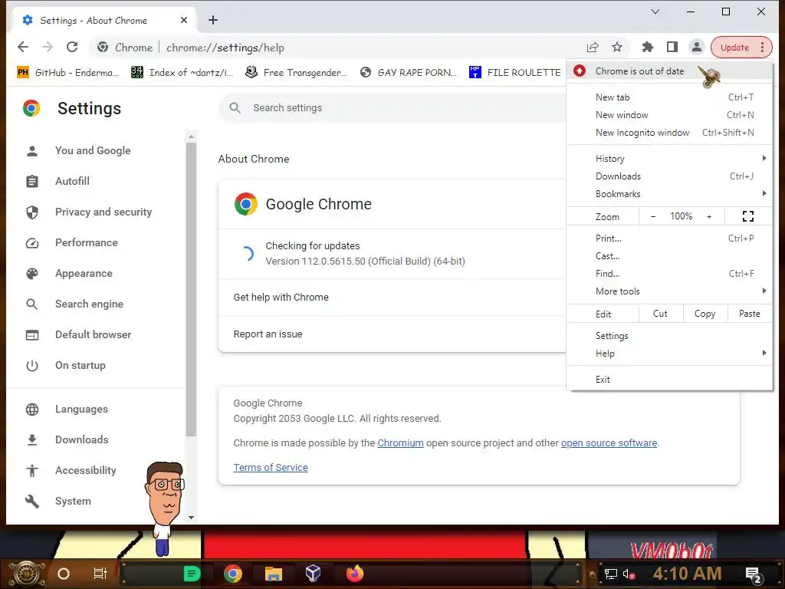785x589 pixels.
Task: Open the tab search chevron in title bar
Action: pyautogui.click(x=655, y=12)
